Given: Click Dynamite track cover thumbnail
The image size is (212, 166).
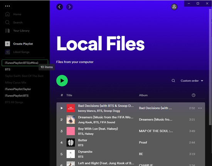Looking at the screenshot, I should (x=71, y=154).
